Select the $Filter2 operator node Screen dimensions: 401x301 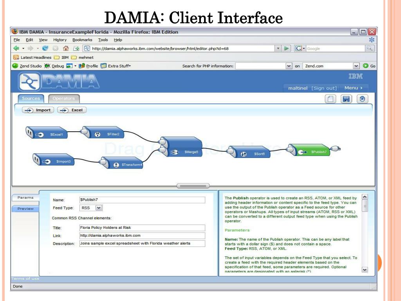pyautogui.click(x=102, y=132)
